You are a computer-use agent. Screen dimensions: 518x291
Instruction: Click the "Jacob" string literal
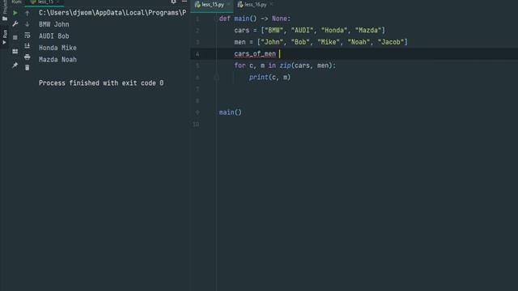pos(391,42)
